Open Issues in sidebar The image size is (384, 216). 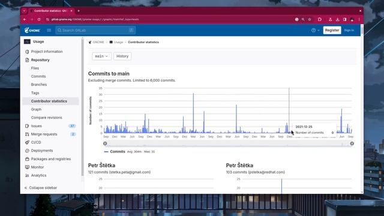click(36, 126)
